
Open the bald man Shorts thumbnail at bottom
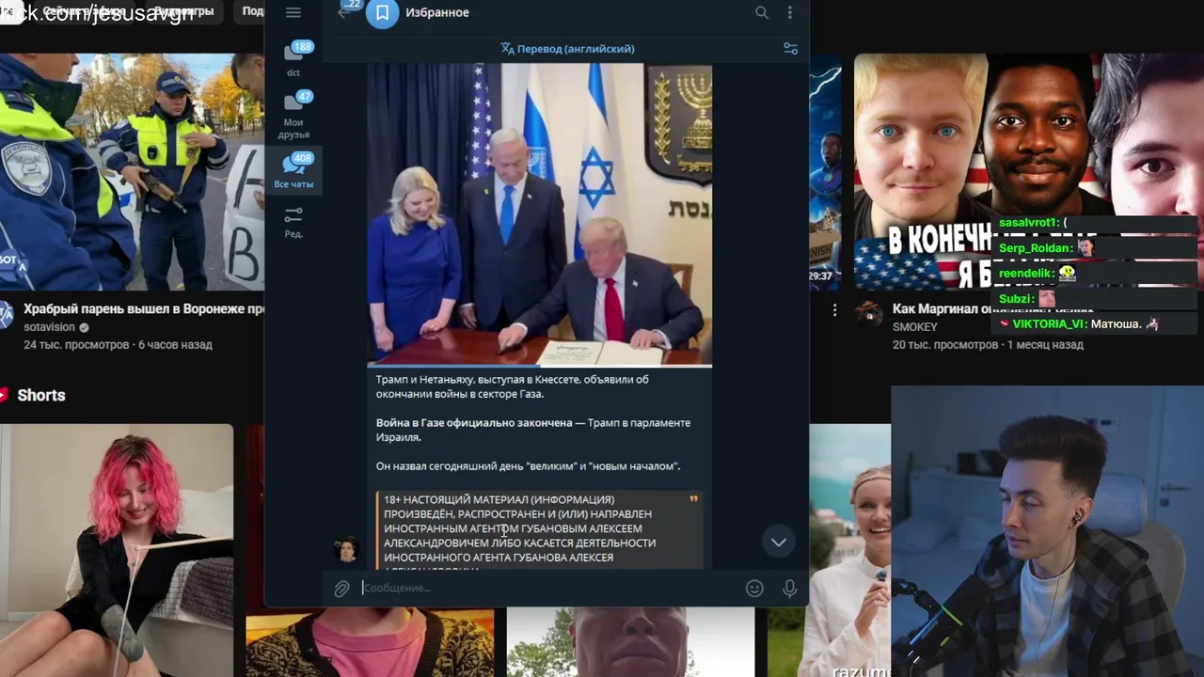point(630,642)
